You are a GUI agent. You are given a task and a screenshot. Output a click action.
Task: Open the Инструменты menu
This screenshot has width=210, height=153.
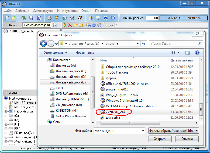pyautogui.click(x=67, y=11)
